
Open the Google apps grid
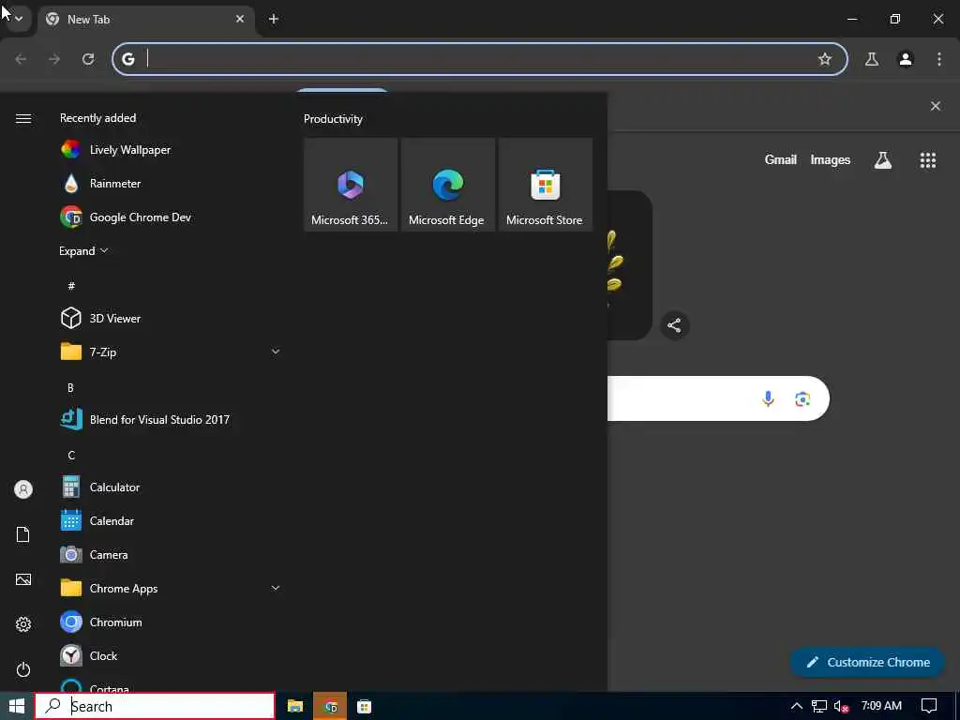coord(927,159)
